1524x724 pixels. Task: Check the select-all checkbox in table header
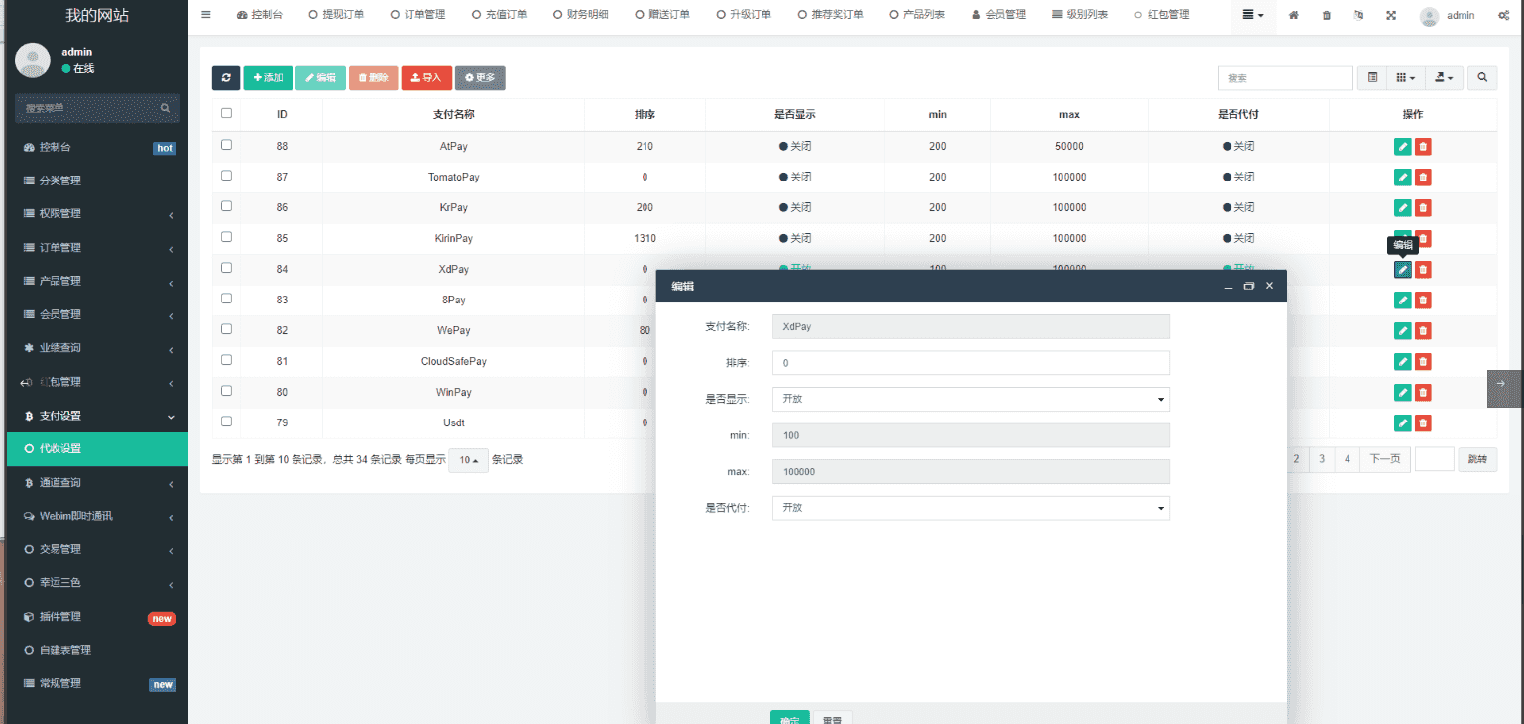pyautogui.click(x=226, y=114)
